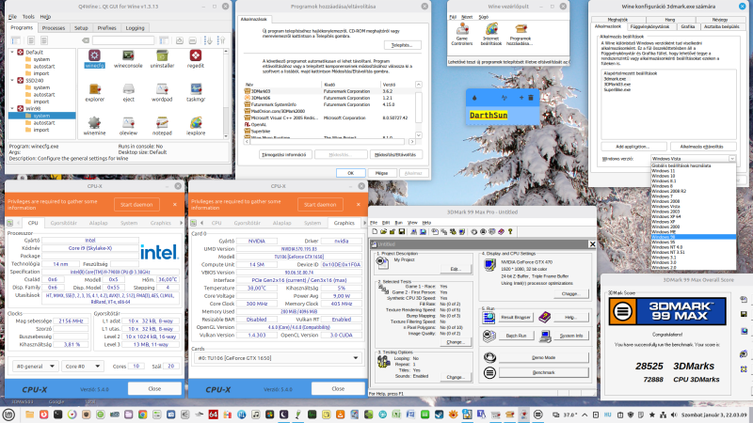Click the plus icon on the sticky note
753x423 pixels.
pyautogui.click(x=521, y=98)
